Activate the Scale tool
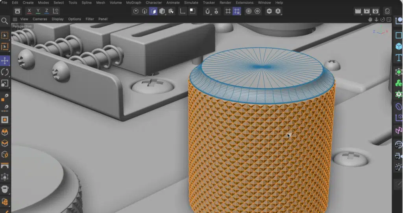Viewport: 403px width, 213px height. point(5,84)
